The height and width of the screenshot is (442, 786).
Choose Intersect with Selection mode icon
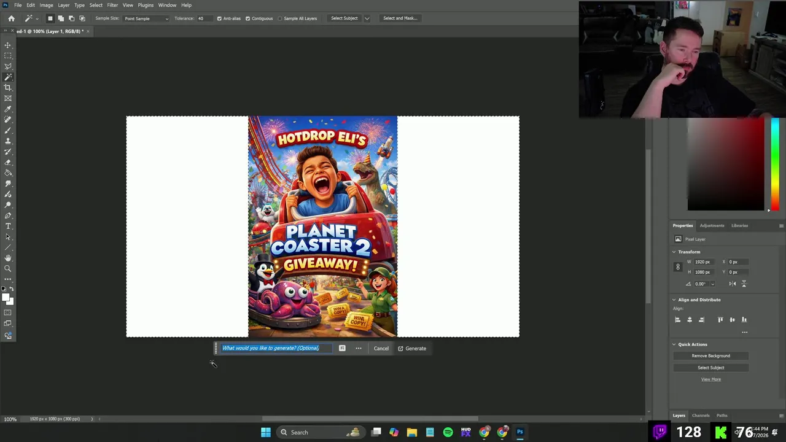[82, 18]
